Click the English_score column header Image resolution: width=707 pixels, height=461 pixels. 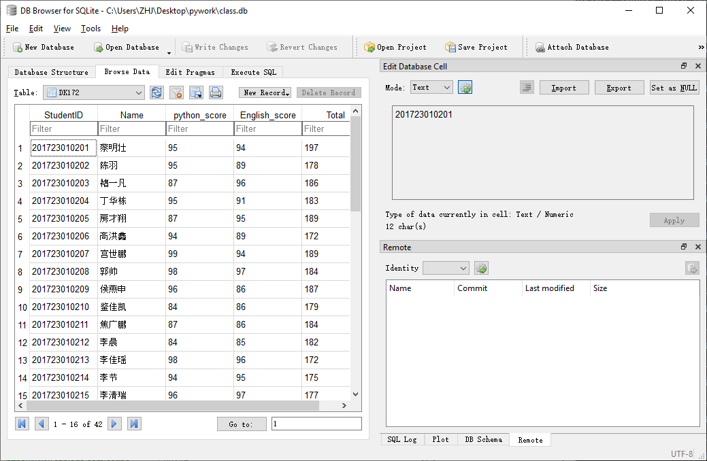[x=268, y=115]
